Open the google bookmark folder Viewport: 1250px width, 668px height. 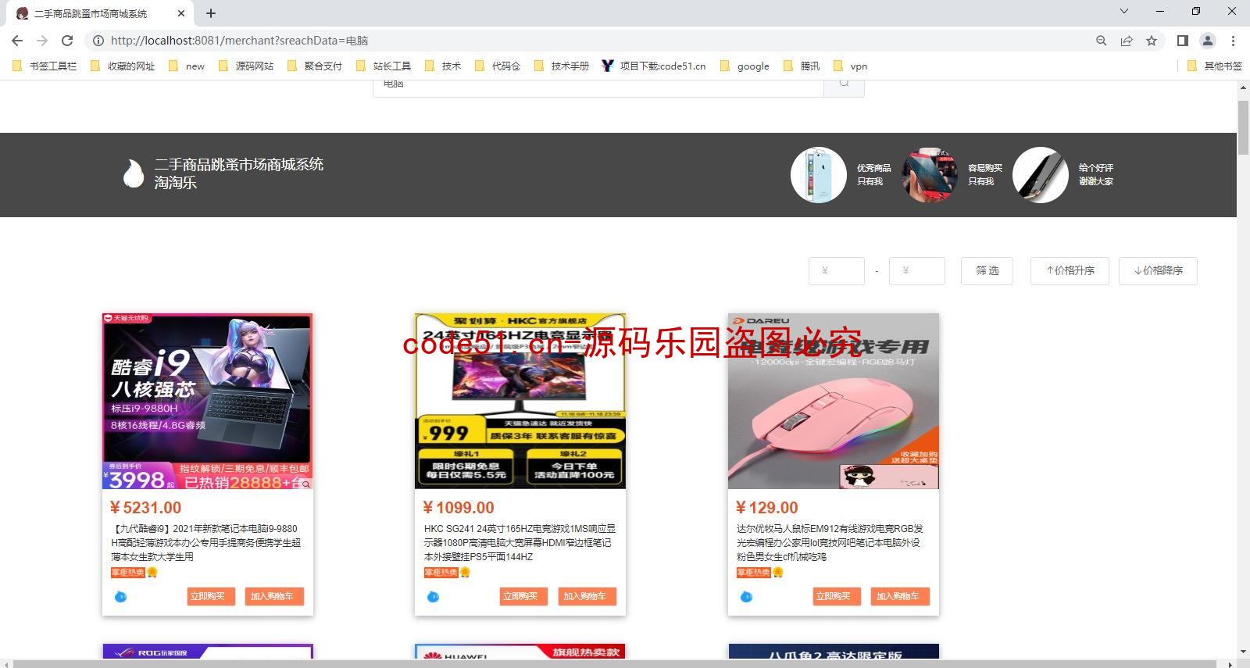point(745,66)
